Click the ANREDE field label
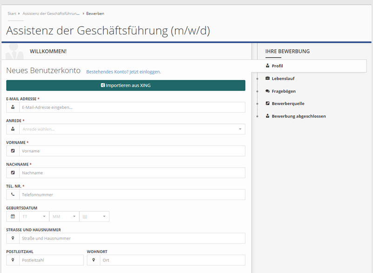This screenshot has width=373, height=273. point(14,120)
